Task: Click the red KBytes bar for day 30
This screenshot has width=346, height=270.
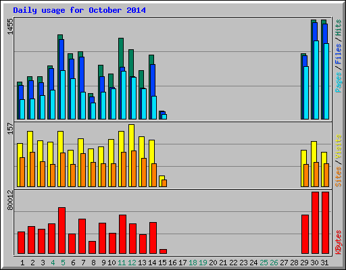Action: tap(316, 223)
